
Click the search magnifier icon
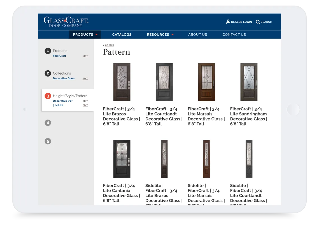click(x=258, y=22)
